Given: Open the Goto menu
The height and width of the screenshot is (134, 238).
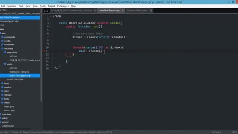Looking at the screenshot, I should [35, 6].
